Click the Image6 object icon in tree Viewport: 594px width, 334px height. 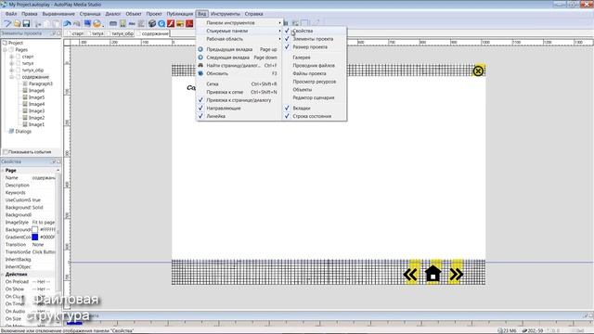(x=25, y=91)
